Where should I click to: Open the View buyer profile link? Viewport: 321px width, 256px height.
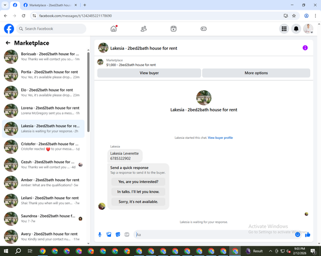click(220, 138)
